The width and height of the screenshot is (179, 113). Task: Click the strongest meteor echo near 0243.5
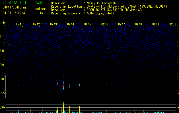[x=63, y=84]
